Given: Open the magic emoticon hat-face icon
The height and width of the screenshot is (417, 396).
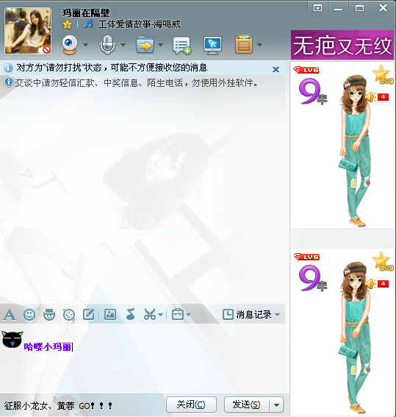Looking at the screenshot, I should coord(49,315).
